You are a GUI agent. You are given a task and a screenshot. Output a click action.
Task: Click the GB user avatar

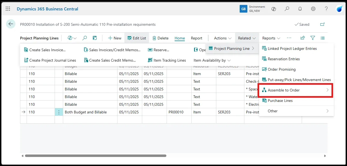pyautogui.click(x=243, y=9)
